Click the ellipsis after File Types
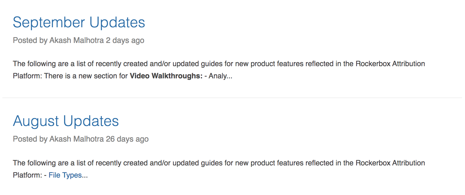 click(85, 175)
